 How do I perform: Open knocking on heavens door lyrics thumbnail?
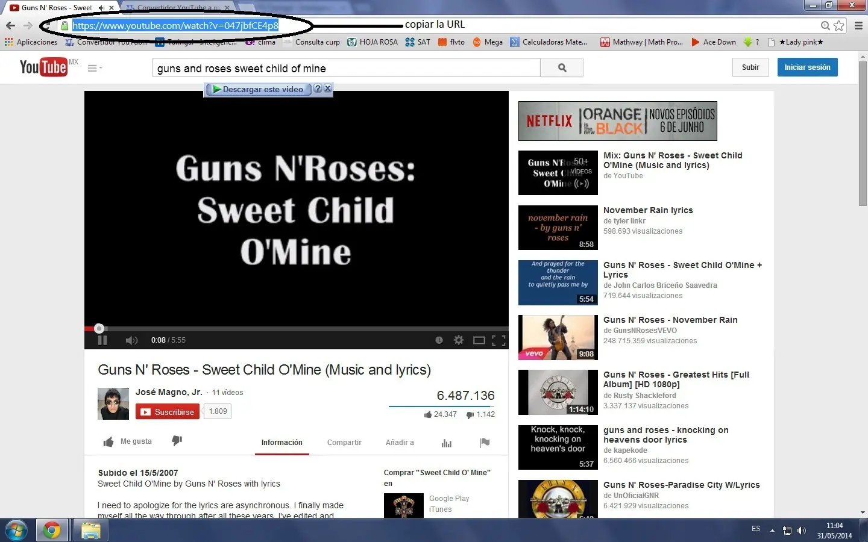(558, 447)
